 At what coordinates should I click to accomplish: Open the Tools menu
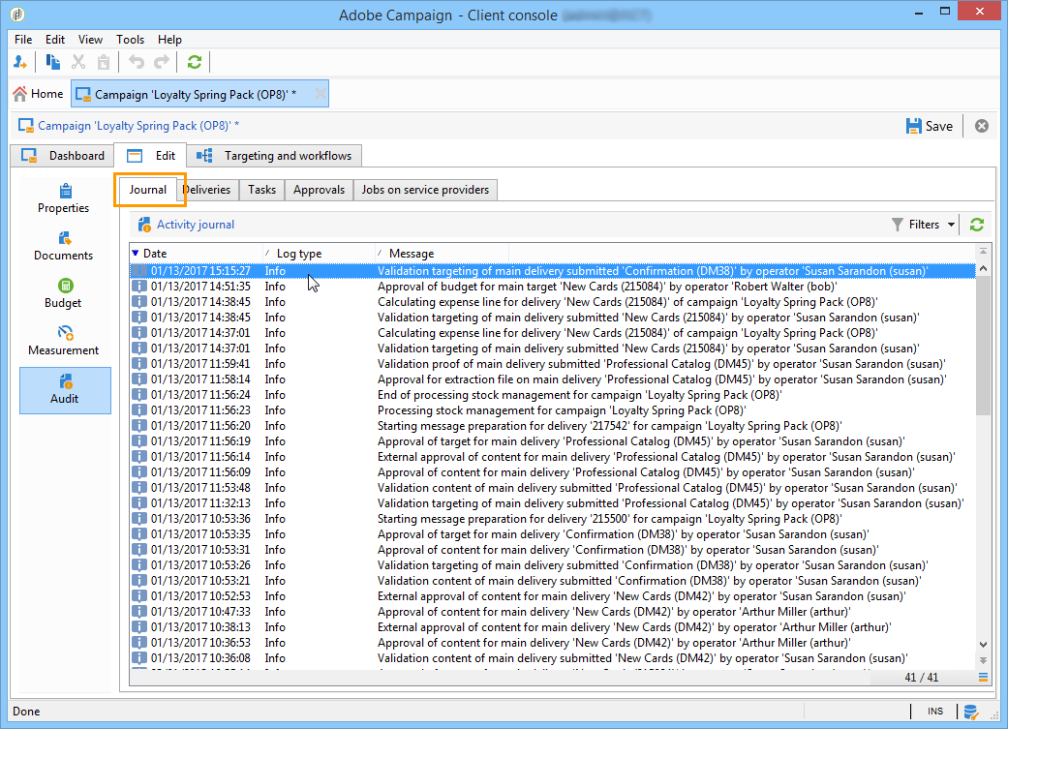click(130, 40)
